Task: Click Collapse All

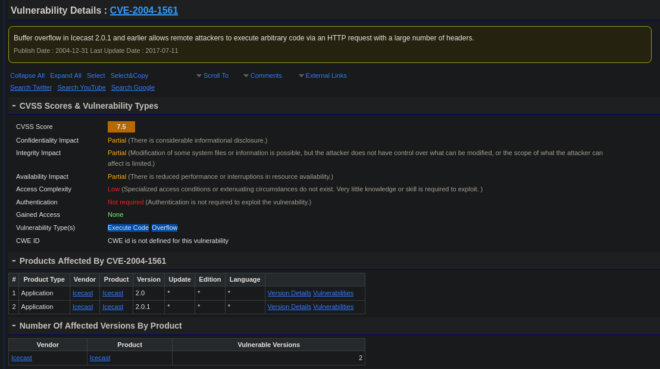Action: 27,75
